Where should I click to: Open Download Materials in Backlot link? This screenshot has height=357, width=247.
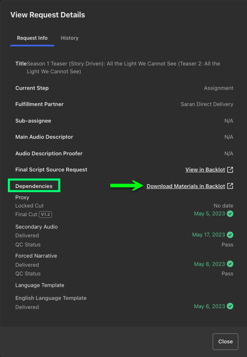tap(186, 186)
